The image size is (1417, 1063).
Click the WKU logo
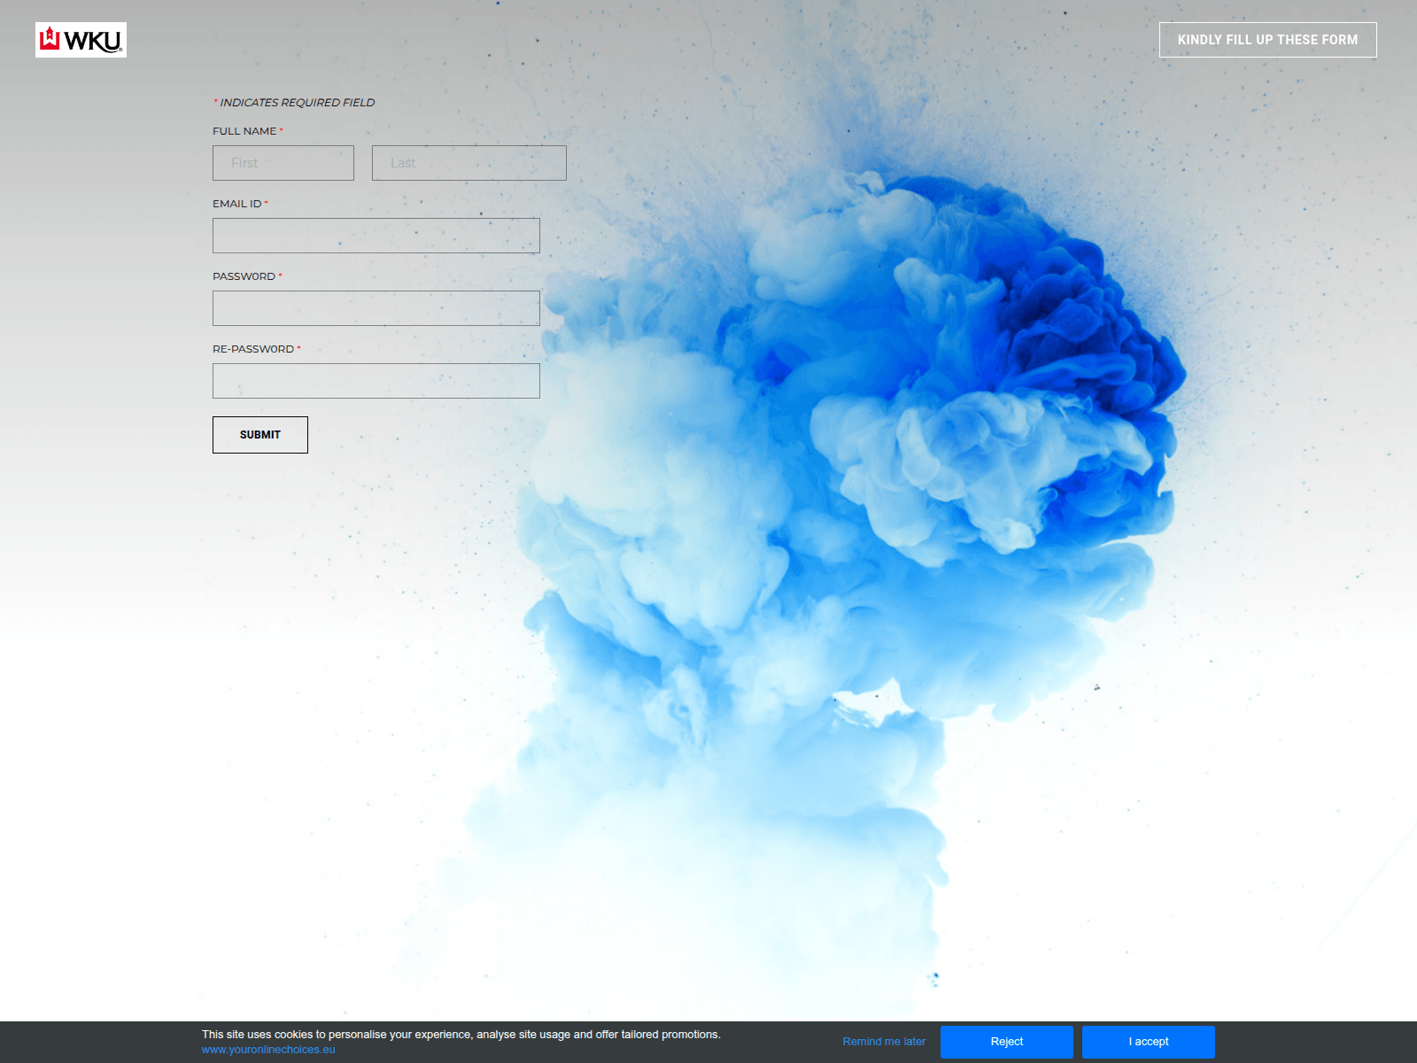(81, 40)
